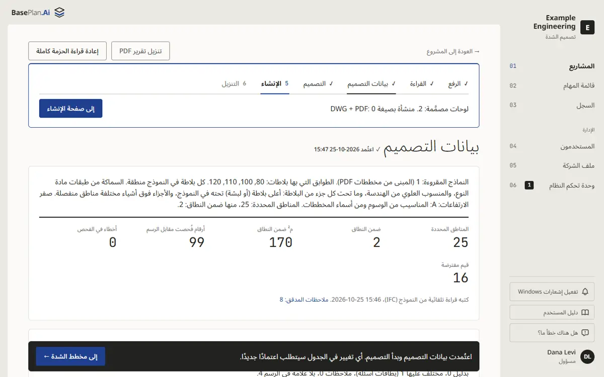Click the bell icon for Windows notifications
Screen dimensions: 604x377
(x=585, y=292)
